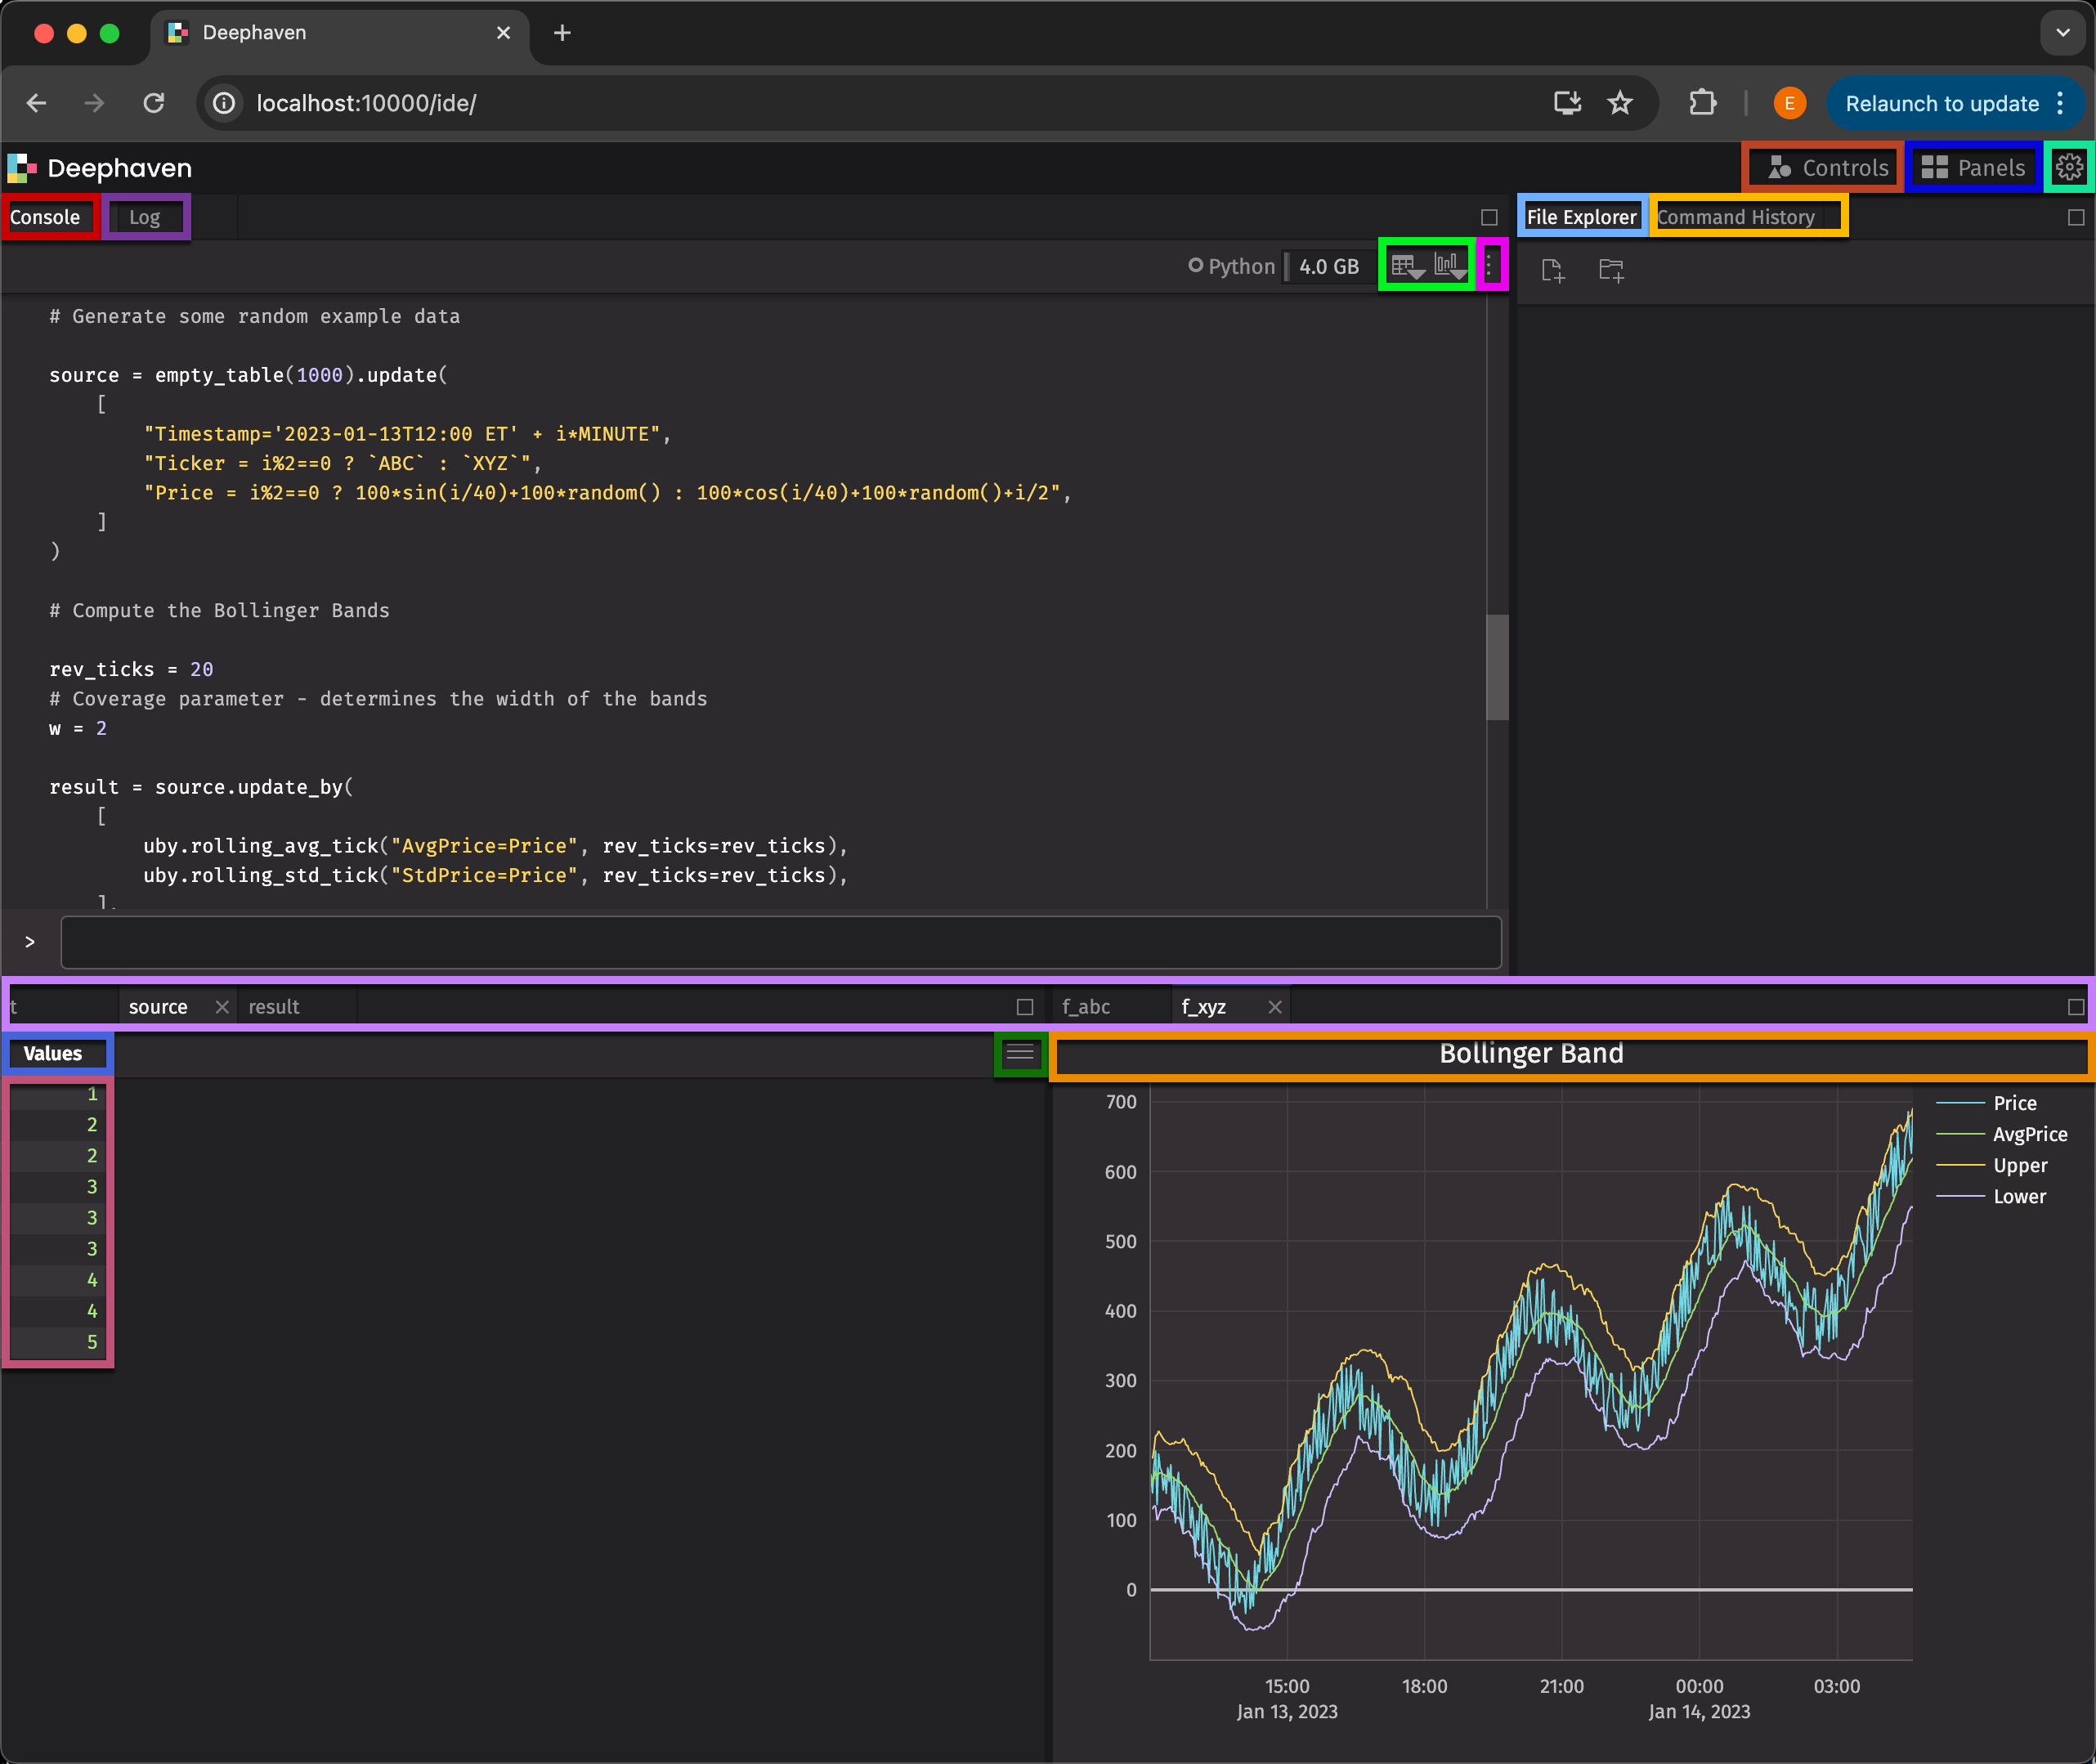Image resolution: width=2096 pixels, height=1764 pixels.
Task: Open the Values panel hamburger menu
Action: tap(1021, 1053)
